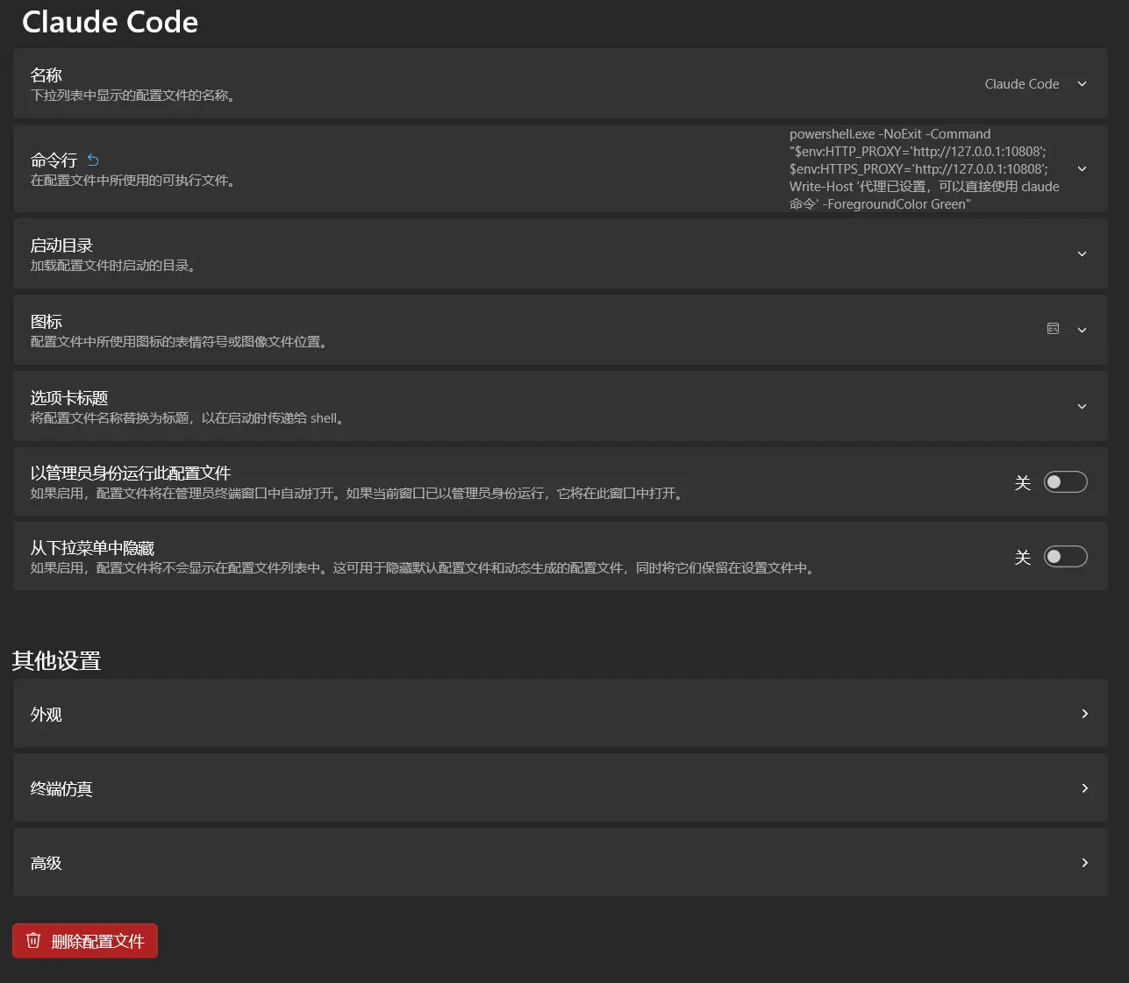The image size is (1129, 983).
Task: Click the trash can icon on delete button
Action: 33,940
